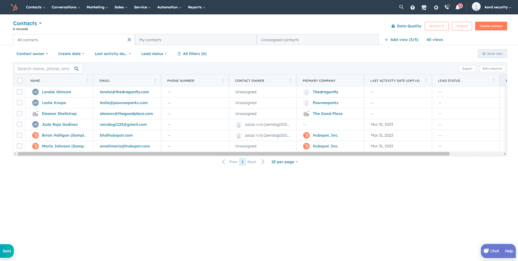Click Leslie Knope's LK avatar
The height and width of the screenshot is (261, 518).
pos(36,103)
